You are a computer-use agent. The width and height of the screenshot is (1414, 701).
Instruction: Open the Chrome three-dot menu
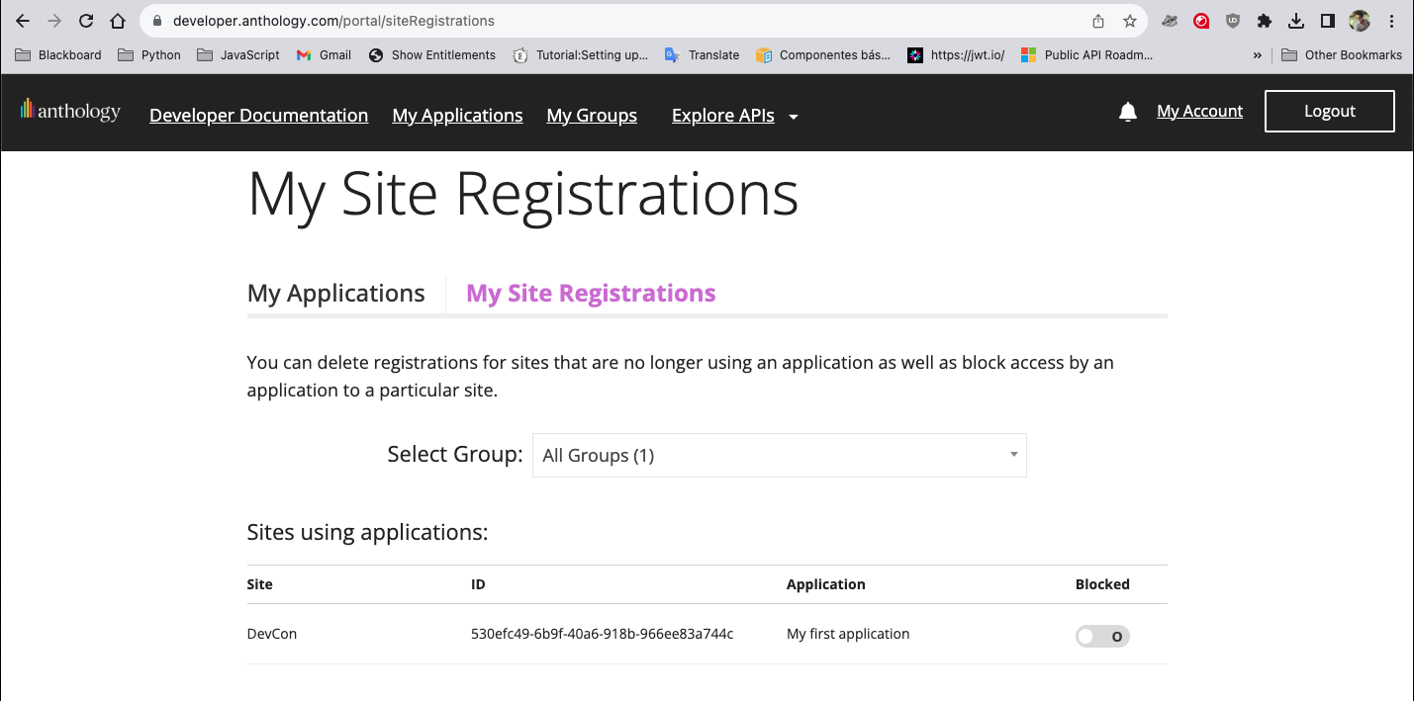[x=1391, y=21]
